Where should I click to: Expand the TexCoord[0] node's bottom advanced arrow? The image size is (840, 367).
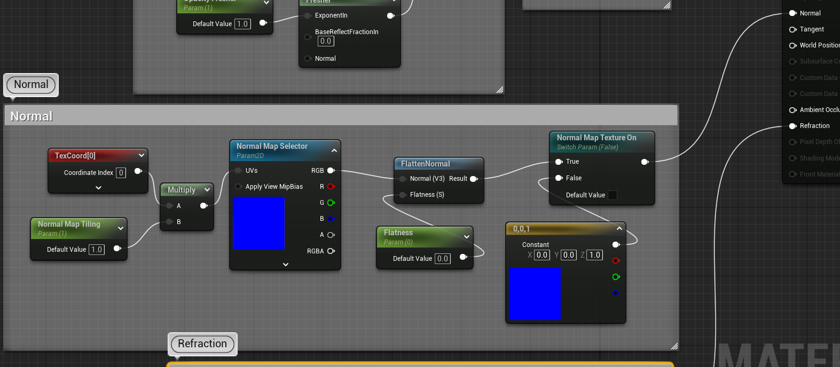[98, 188]
